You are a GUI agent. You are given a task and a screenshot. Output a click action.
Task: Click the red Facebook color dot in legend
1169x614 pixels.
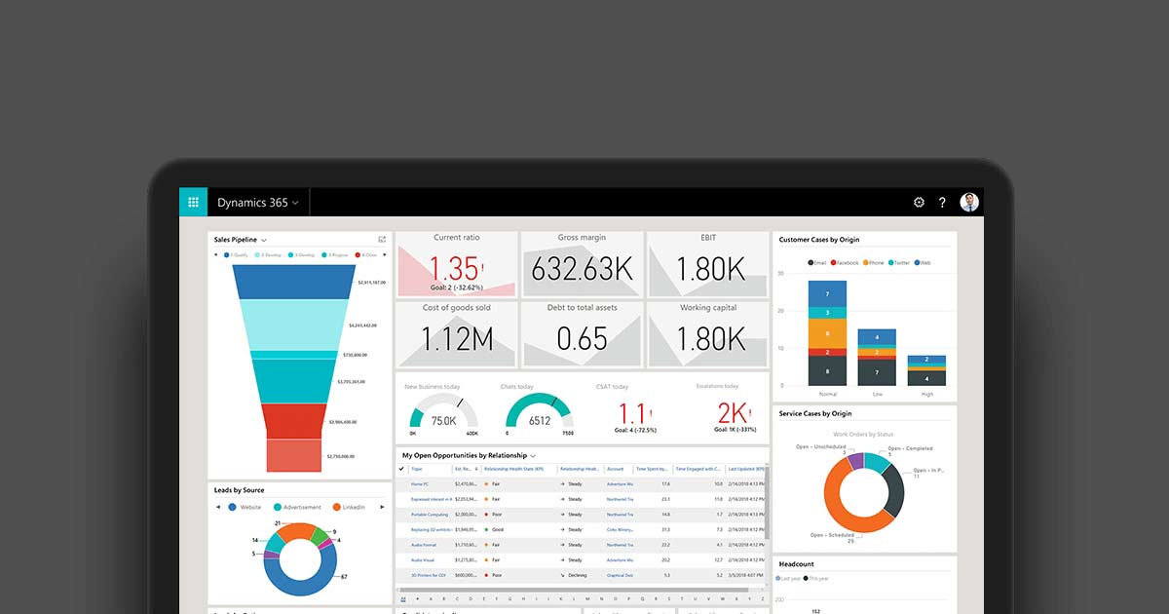coord(834,263)
